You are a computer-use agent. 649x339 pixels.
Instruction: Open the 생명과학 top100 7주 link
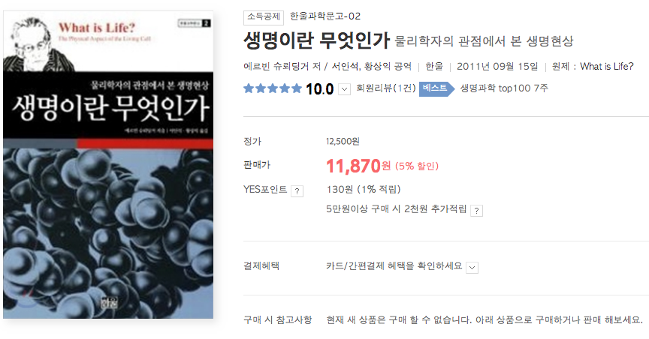tap(504, 88)
